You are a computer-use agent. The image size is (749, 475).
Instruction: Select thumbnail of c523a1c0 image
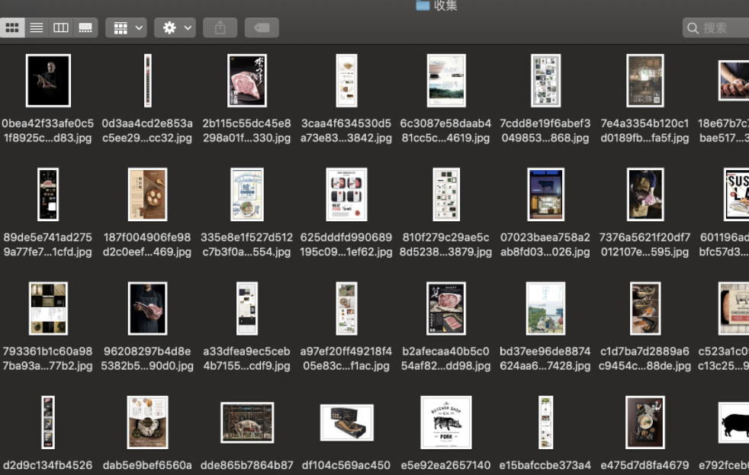click(x=734, y=308)
